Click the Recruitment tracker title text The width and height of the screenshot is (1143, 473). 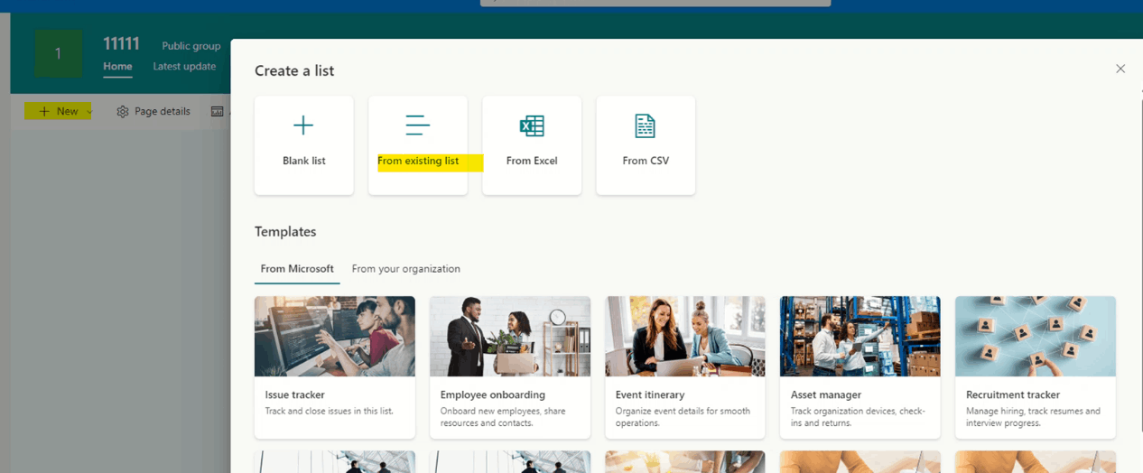click(x=1013, y=394)
